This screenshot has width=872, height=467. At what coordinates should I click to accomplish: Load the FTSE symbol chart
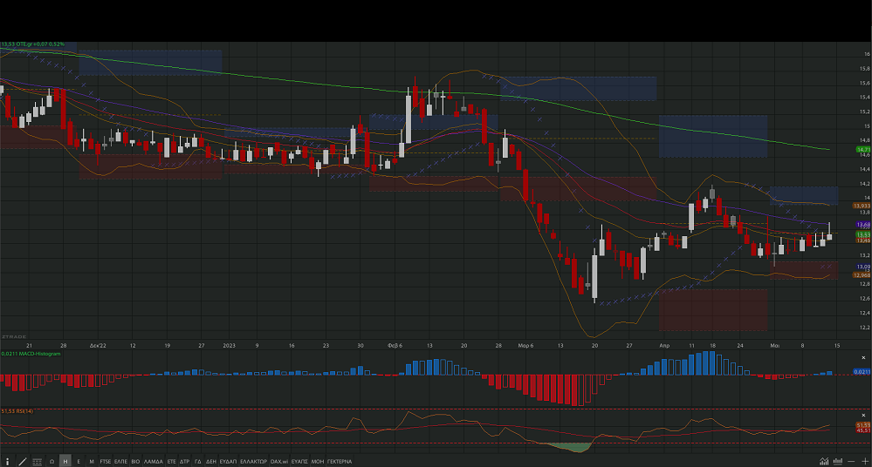[x=105, y=462]
